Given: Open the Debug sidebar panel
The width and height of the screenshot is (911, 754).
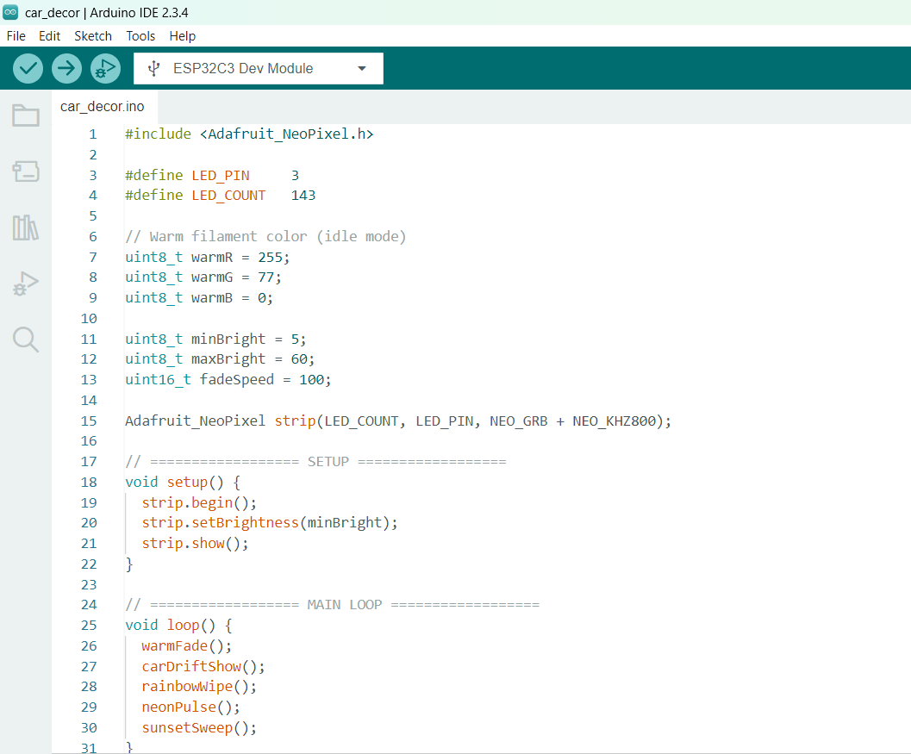Looking at the screenshot, I should [26, 284].
